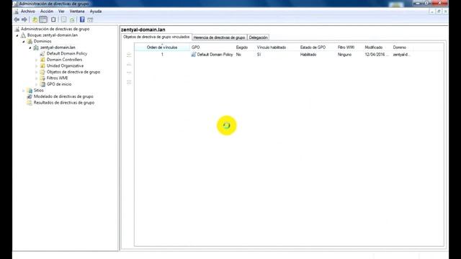Open the Ventana menu
Viewport: 461px width, 259px height.
(77, 12)
